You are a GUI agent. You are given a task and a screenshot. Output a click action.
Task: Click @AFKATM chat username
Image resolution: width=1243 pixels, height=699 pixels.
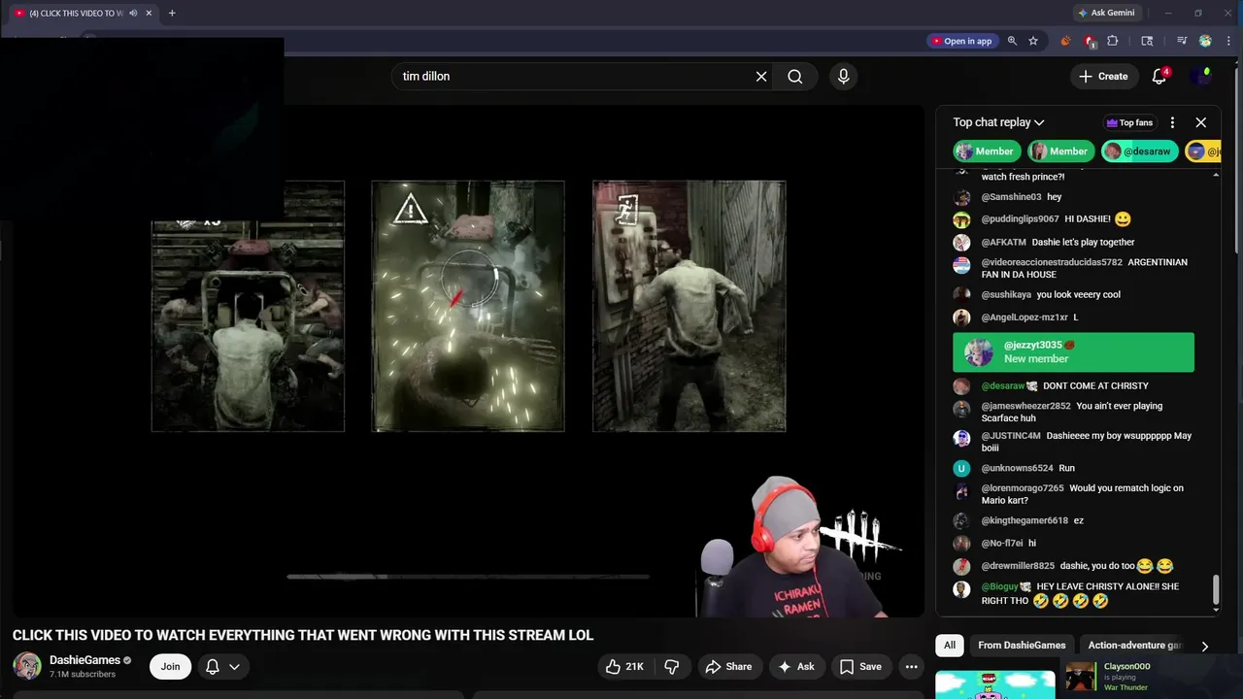tap(1003, 243)
